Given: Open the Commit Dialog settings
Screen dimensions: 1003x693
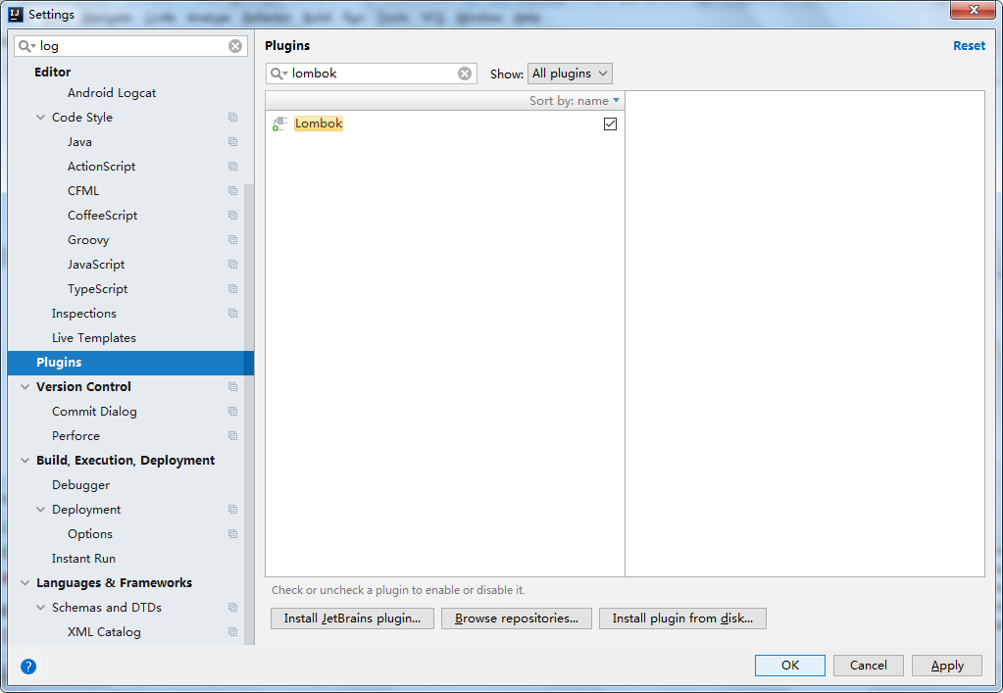Looking at the screenshot, I should coord(95,412).
